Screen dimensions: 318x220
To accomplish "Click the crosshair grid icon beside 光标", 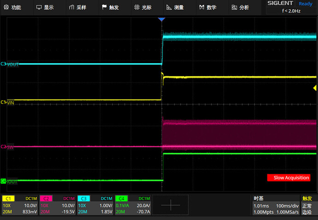I will click(137, 7).
